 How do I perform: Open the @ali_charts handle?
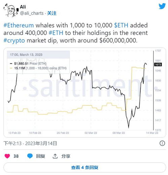pyautogui.click(x=32, y=13)
